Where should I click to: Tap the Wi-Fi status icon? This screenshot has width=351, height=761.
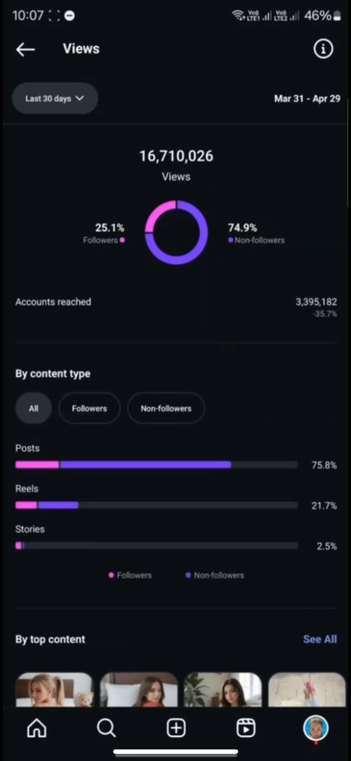[238, 15]
